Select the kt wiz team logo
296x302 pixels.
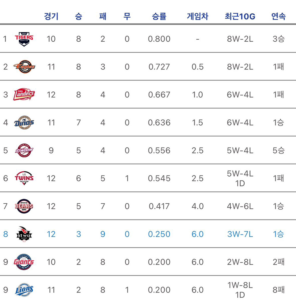click(24, 234)
